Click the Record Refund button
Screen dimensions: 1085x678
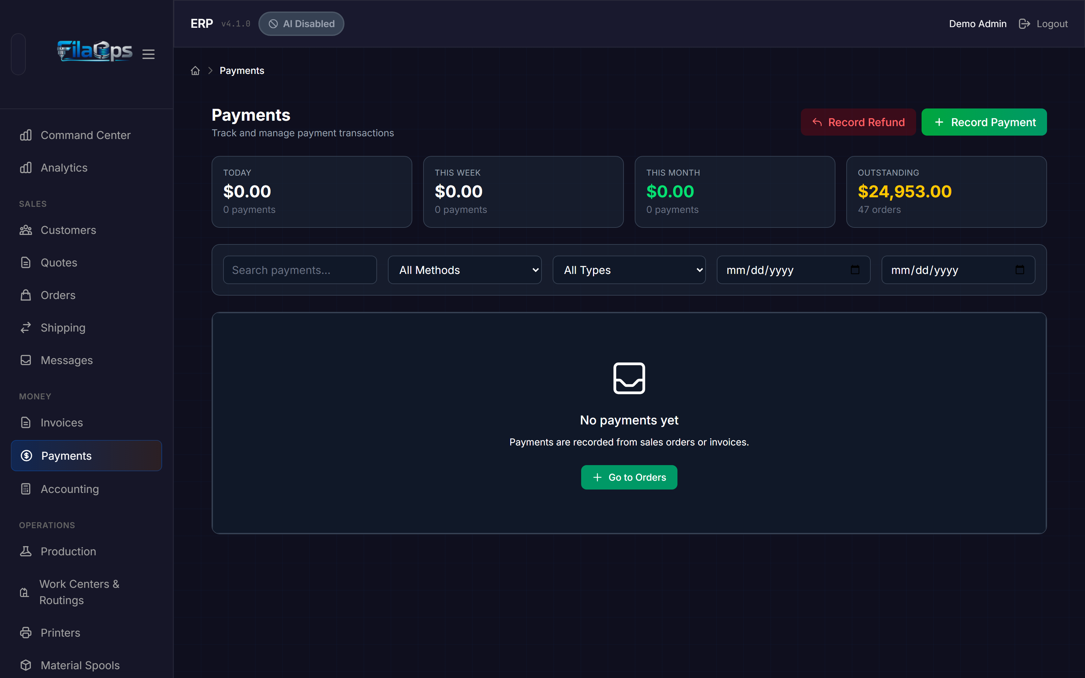pos(858,122)
